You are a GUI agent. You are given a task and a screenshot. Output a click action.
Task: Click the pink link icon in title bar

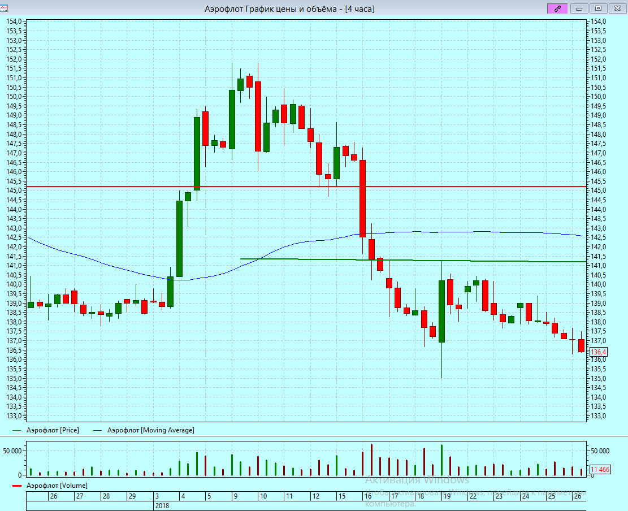(x=557, y=8)
